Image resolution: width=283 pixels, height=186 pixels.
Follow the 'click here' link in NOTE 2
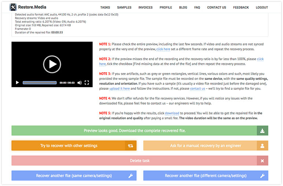pyautogui.click(x=260, y=59)
